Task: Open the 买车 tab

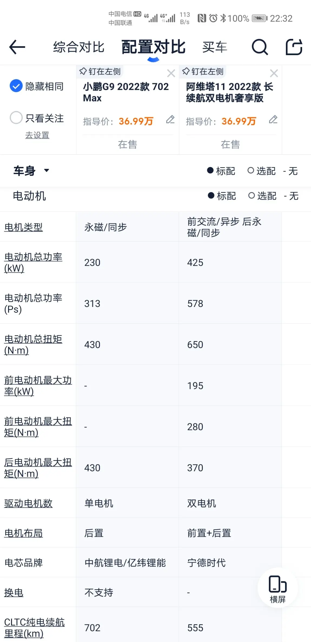Action: (x=215, y=47)
